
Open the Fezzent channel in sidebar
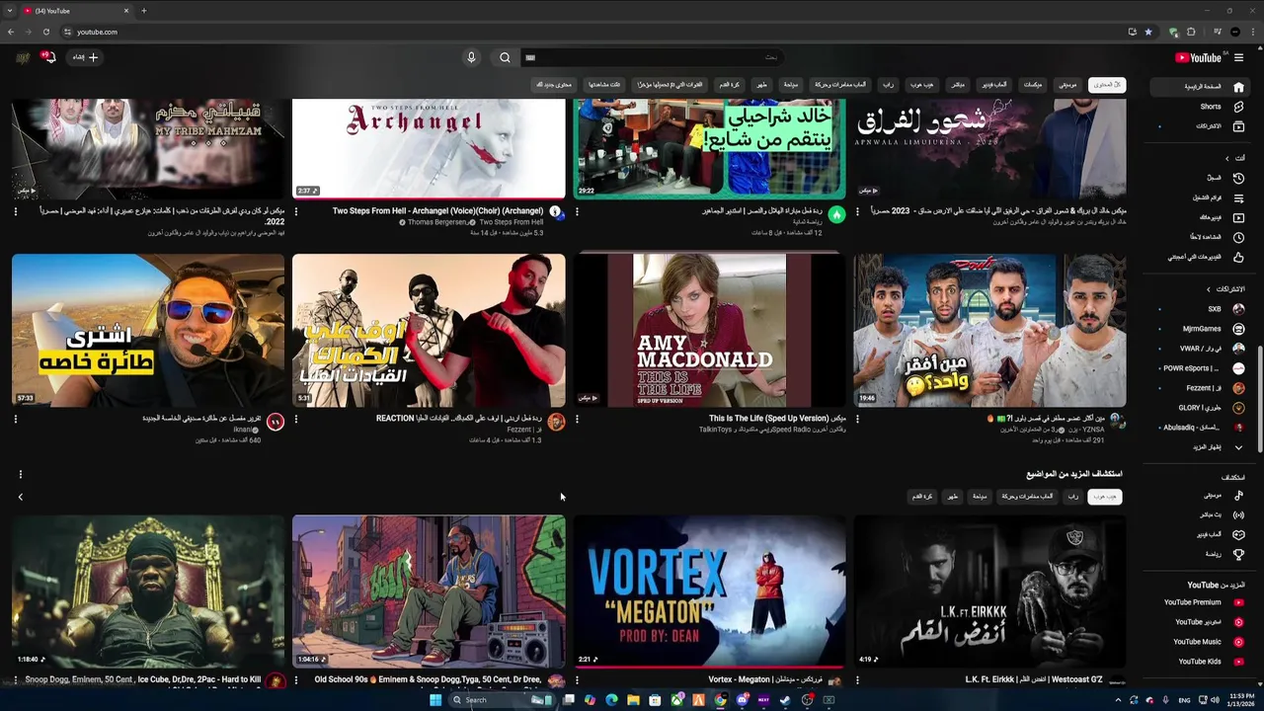point(1202,388)
